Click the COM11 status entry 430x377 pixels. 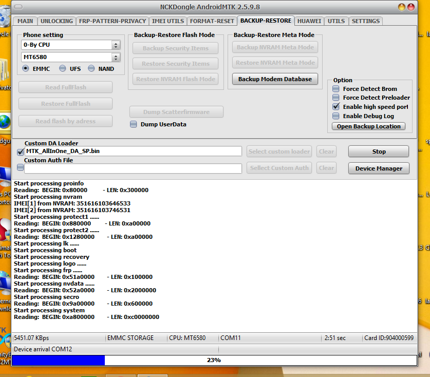click(230, 338)
